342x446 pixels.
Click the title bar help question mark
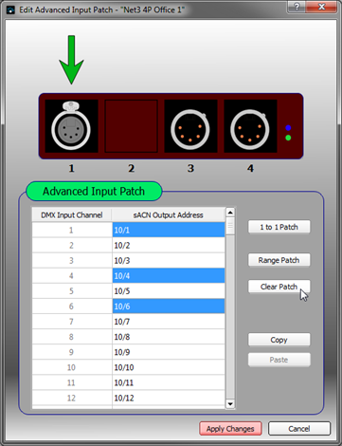coord(297,7)
